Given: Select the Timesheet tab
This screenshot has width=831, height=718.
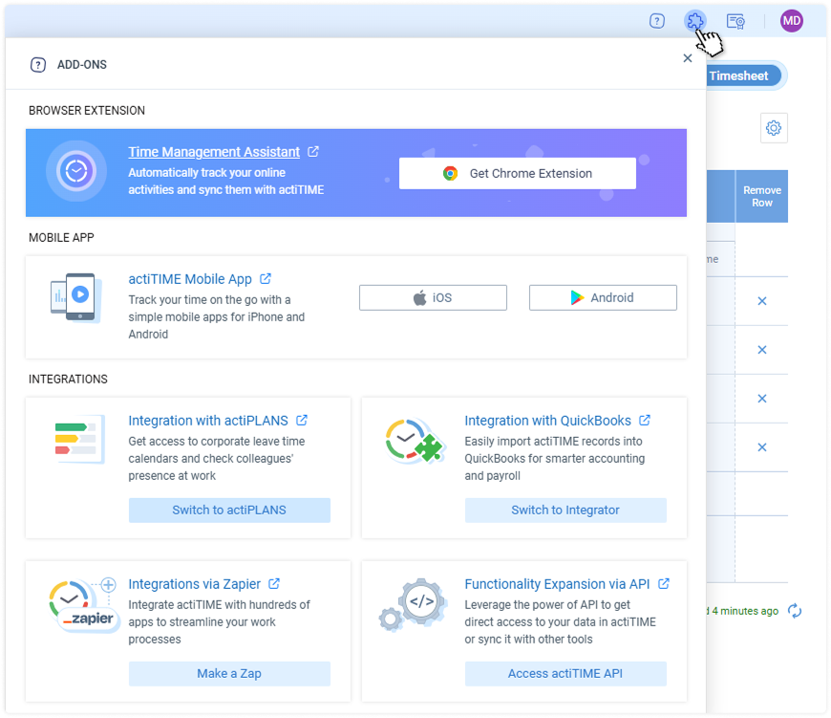Looking at the screenshot, I should 741,76.
